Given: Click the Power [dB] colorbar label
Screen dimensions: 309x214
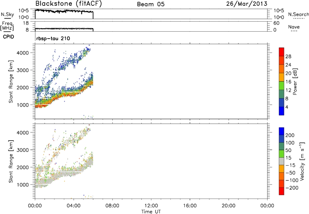Looking at the screenshot, I should (x=295, y=82).
